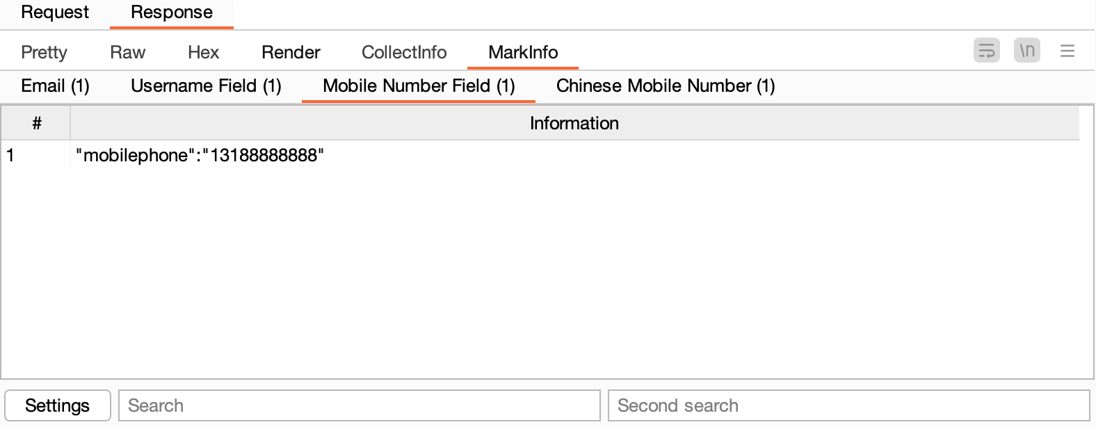The width and height of the screenshot is (1096, 427).
Task: Select Mobile Number Field (1) sub-tab
Action: coord(419,86)
